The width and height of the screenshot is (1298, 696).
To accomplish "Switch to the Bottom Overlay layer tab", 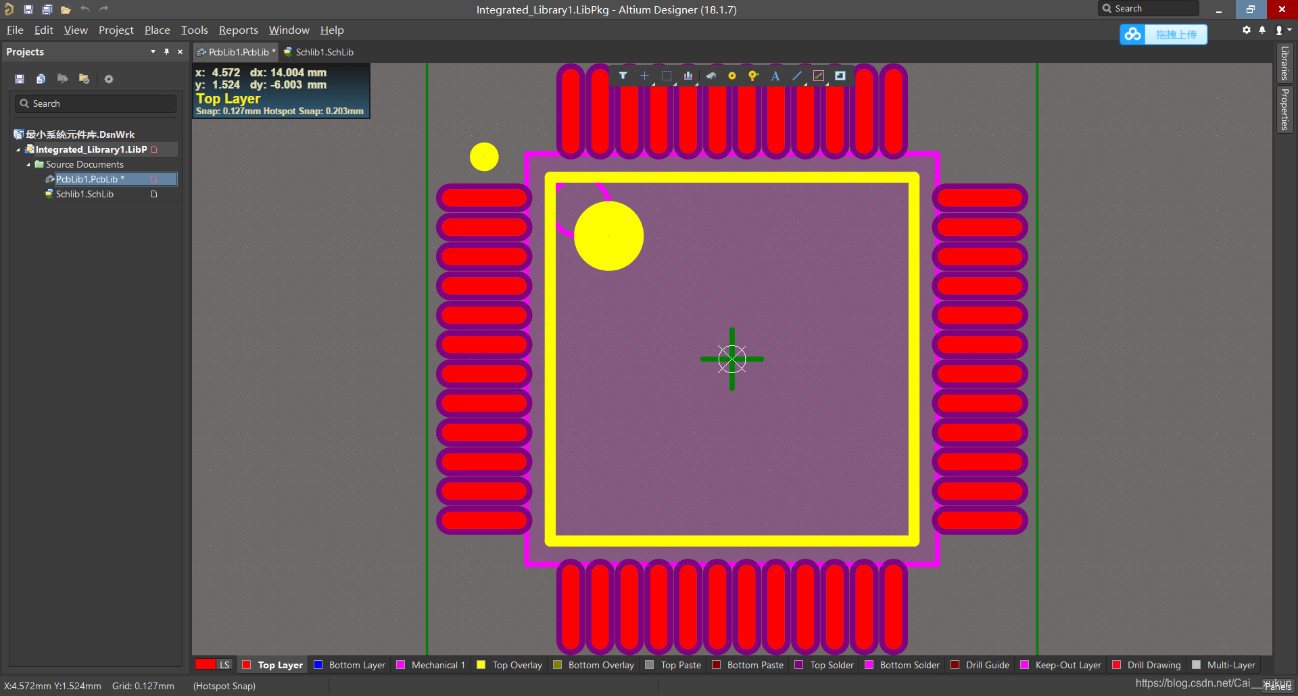I will [594, 665].
